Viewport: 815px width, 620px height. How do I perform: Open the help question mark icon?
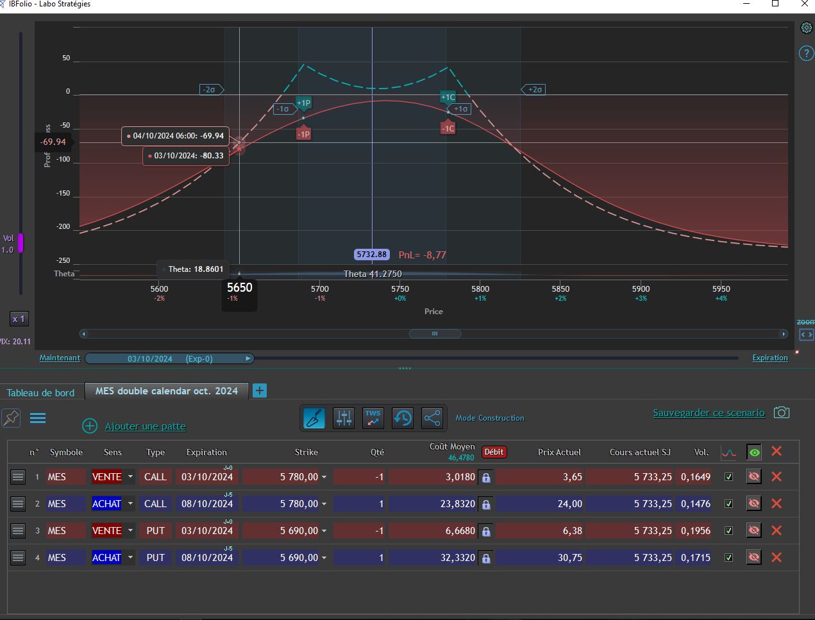pyautogui.click(x=806, y=53)
